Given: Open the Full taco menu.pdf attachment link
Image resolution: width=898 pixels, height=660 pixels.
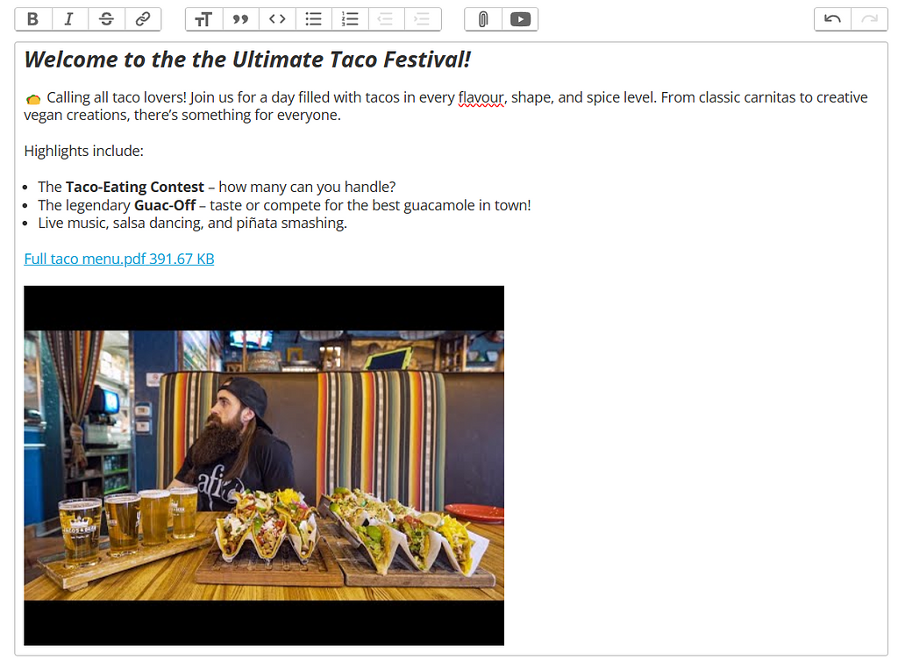Looking at the screenshot, I should pos(119,259).
